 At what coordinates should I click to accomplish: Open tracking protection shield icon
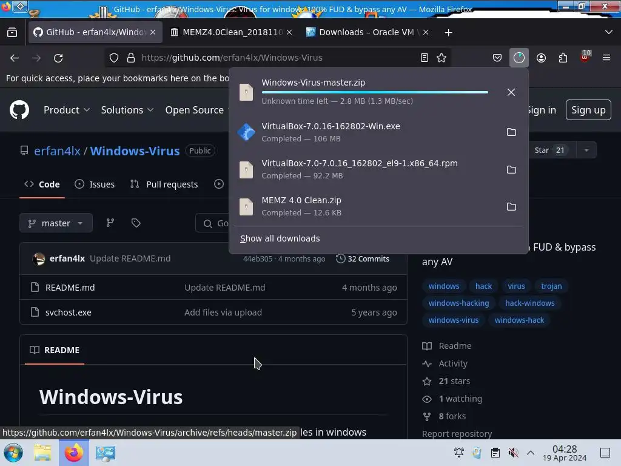114,58
